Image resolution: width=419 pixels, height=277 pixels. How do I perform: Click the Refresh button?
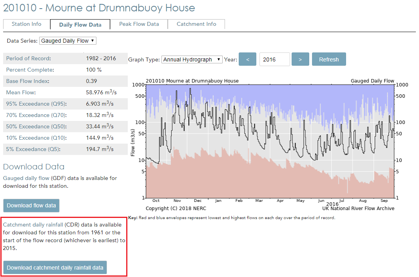tap(329, 59)
